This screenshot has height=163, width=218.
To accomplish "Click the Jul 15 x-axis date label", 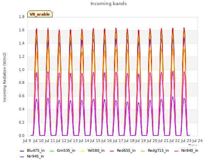I will coord(95,141).
